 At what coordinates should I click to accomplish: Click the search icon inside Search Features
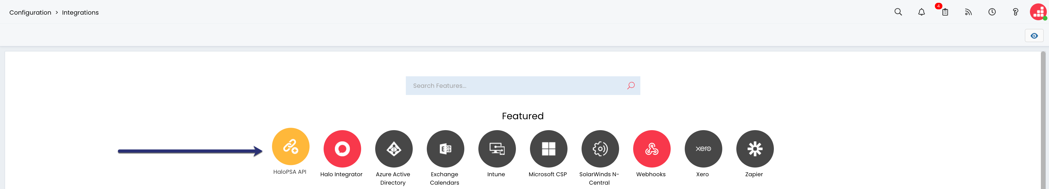pos(630,86)
